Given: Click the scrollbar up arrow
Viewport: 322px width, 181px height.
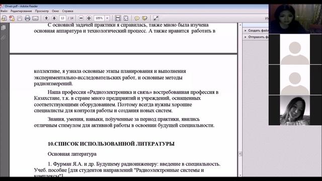Looking at the screenshot, I should point(240,25).
